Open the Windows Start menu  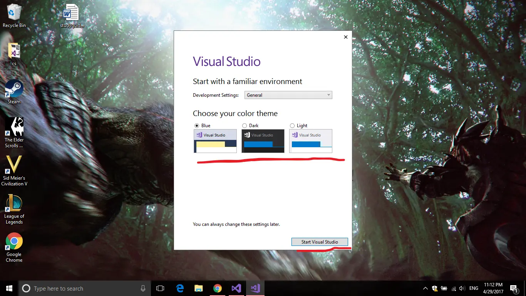click(9, 288)
